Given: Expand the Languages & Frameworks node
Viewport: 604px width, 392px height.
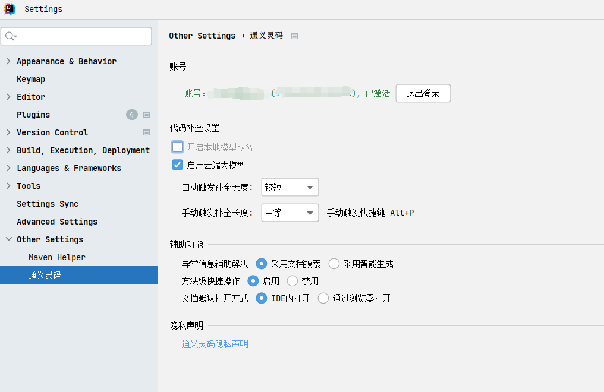Looking at the screenshot, I should tap(8, 168).
